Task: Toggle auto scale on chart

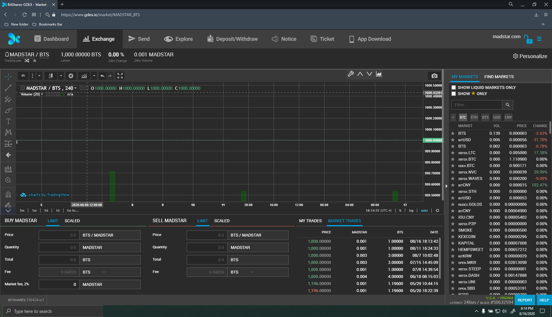Action: point(424,210)
